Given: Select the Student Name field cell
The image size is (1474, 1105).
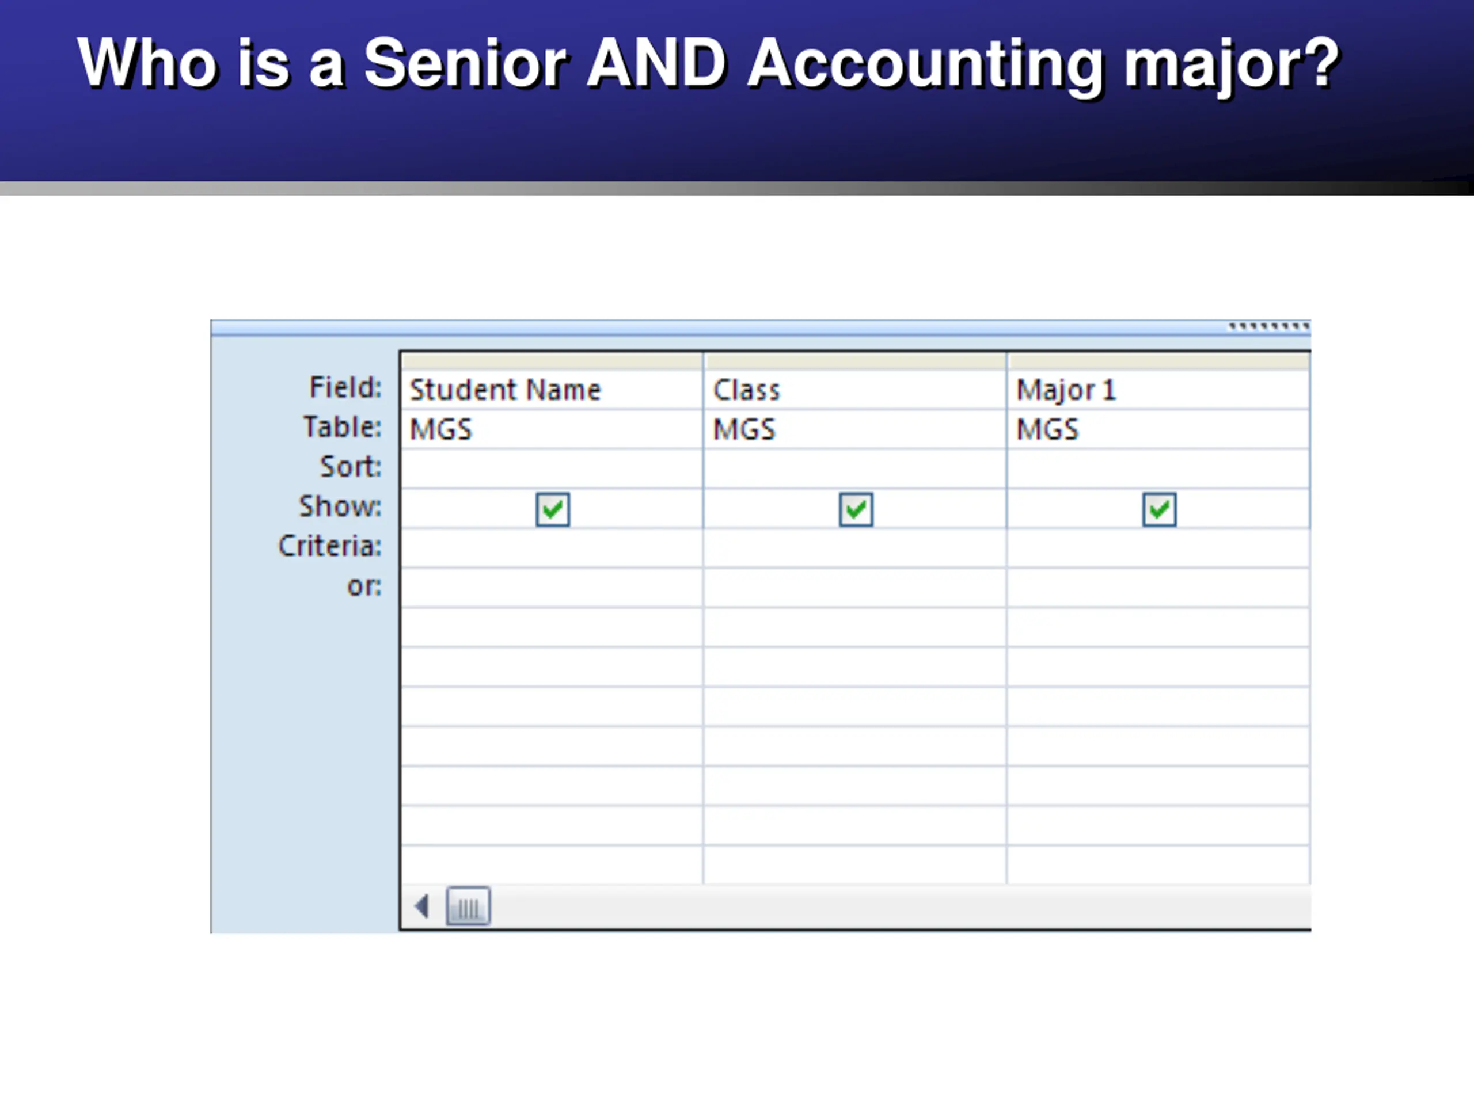Looking at the screenshot, I should pos(552,390).
